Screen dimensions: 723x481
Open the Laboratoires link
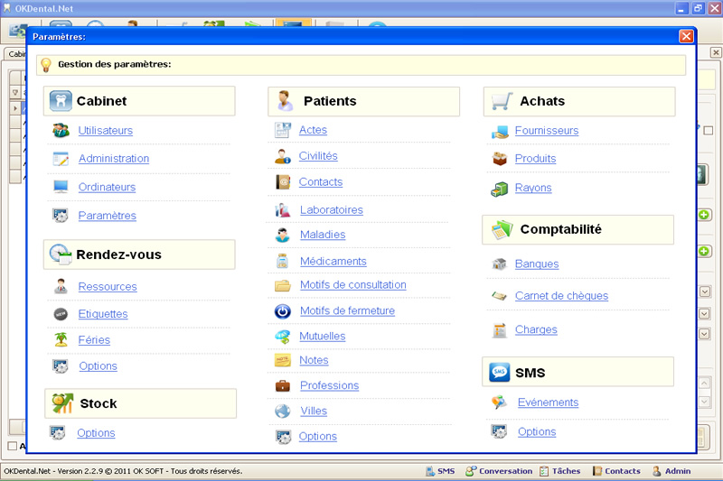332,210
